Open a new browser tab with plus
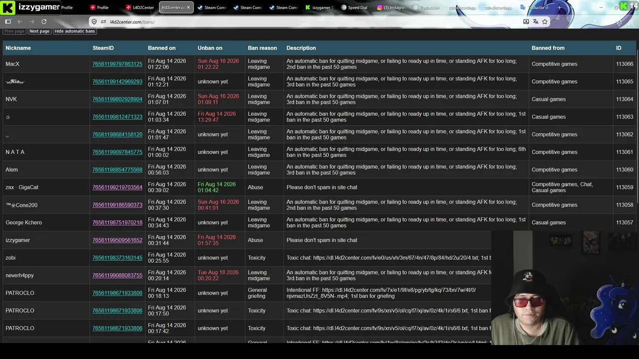The image size is (639, 359). click(559, 7)
